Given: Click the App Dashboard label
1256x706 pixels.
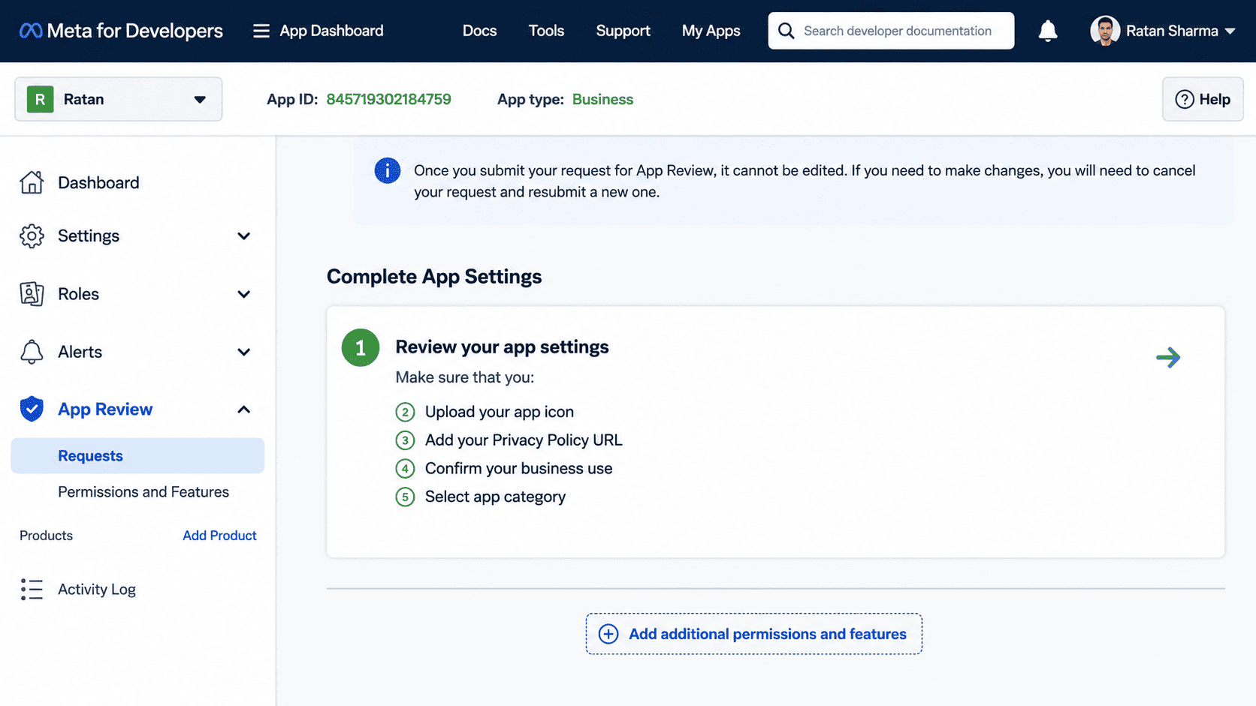Looking at the screenshot, I should tap(331, 31).
